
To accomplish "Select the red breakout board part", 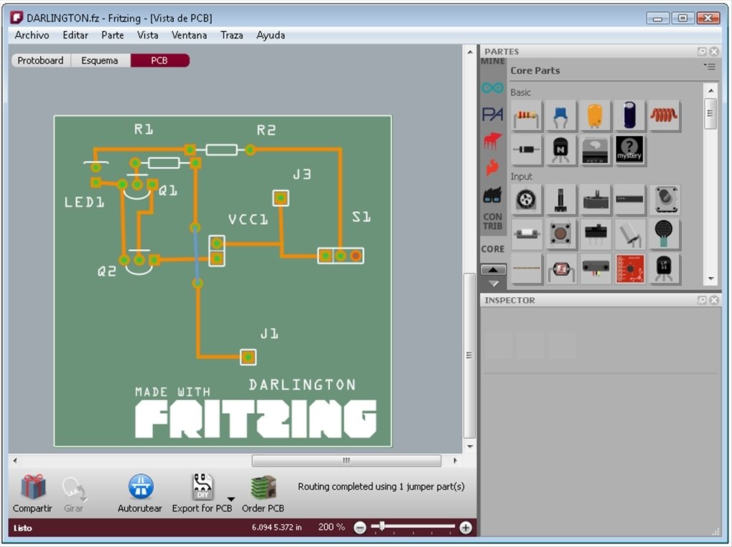I will point(629,268).
